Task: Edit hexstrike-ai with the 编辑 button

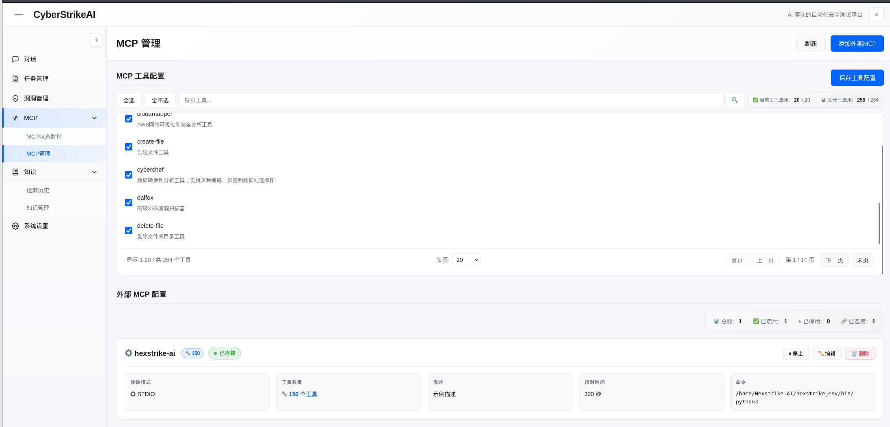Action: 827,353
